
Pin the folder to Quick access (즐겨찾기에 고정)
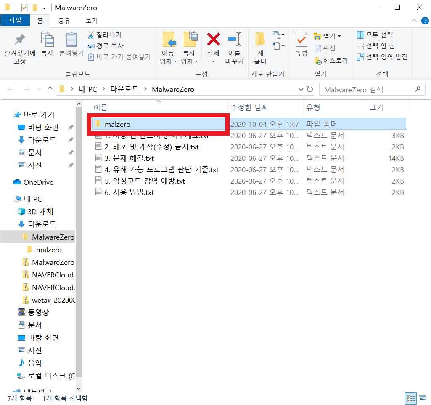coord(20,49)
